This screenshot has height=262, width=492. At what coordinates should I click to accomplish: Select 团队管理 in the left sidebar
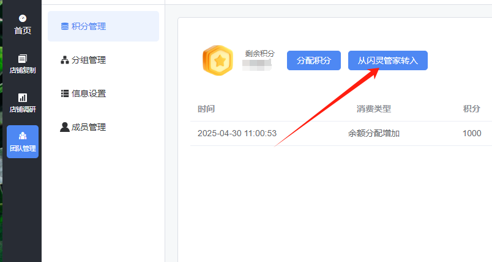click(23, 142)
